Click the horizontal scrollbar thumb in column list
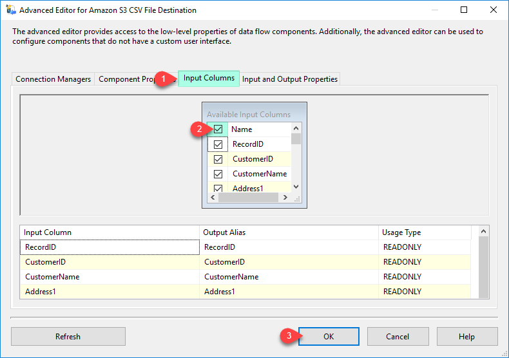This screenshot has height=358, width=509. (x=248, y=197)
